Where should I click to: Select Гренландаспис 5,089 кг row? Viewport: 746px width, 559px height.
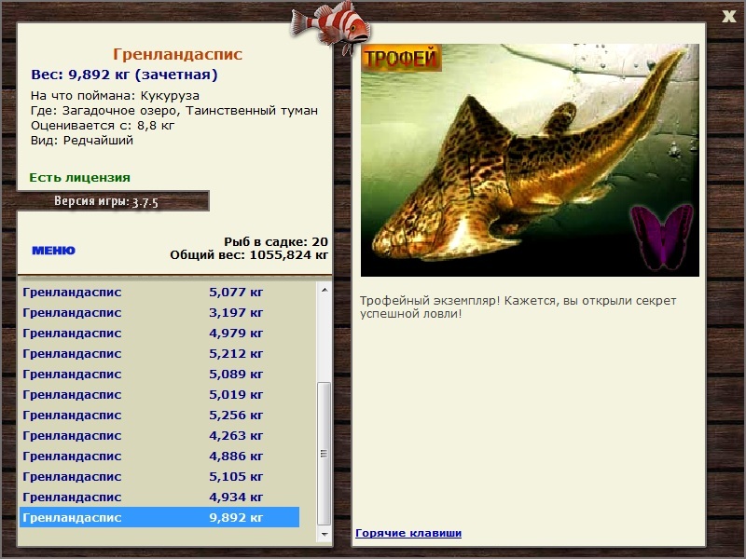coord(159,375)
